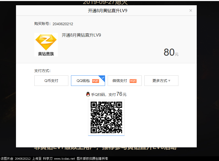
Task: Click the 手Q扫码，支付76元 text
Action: [x=109, y=94]
